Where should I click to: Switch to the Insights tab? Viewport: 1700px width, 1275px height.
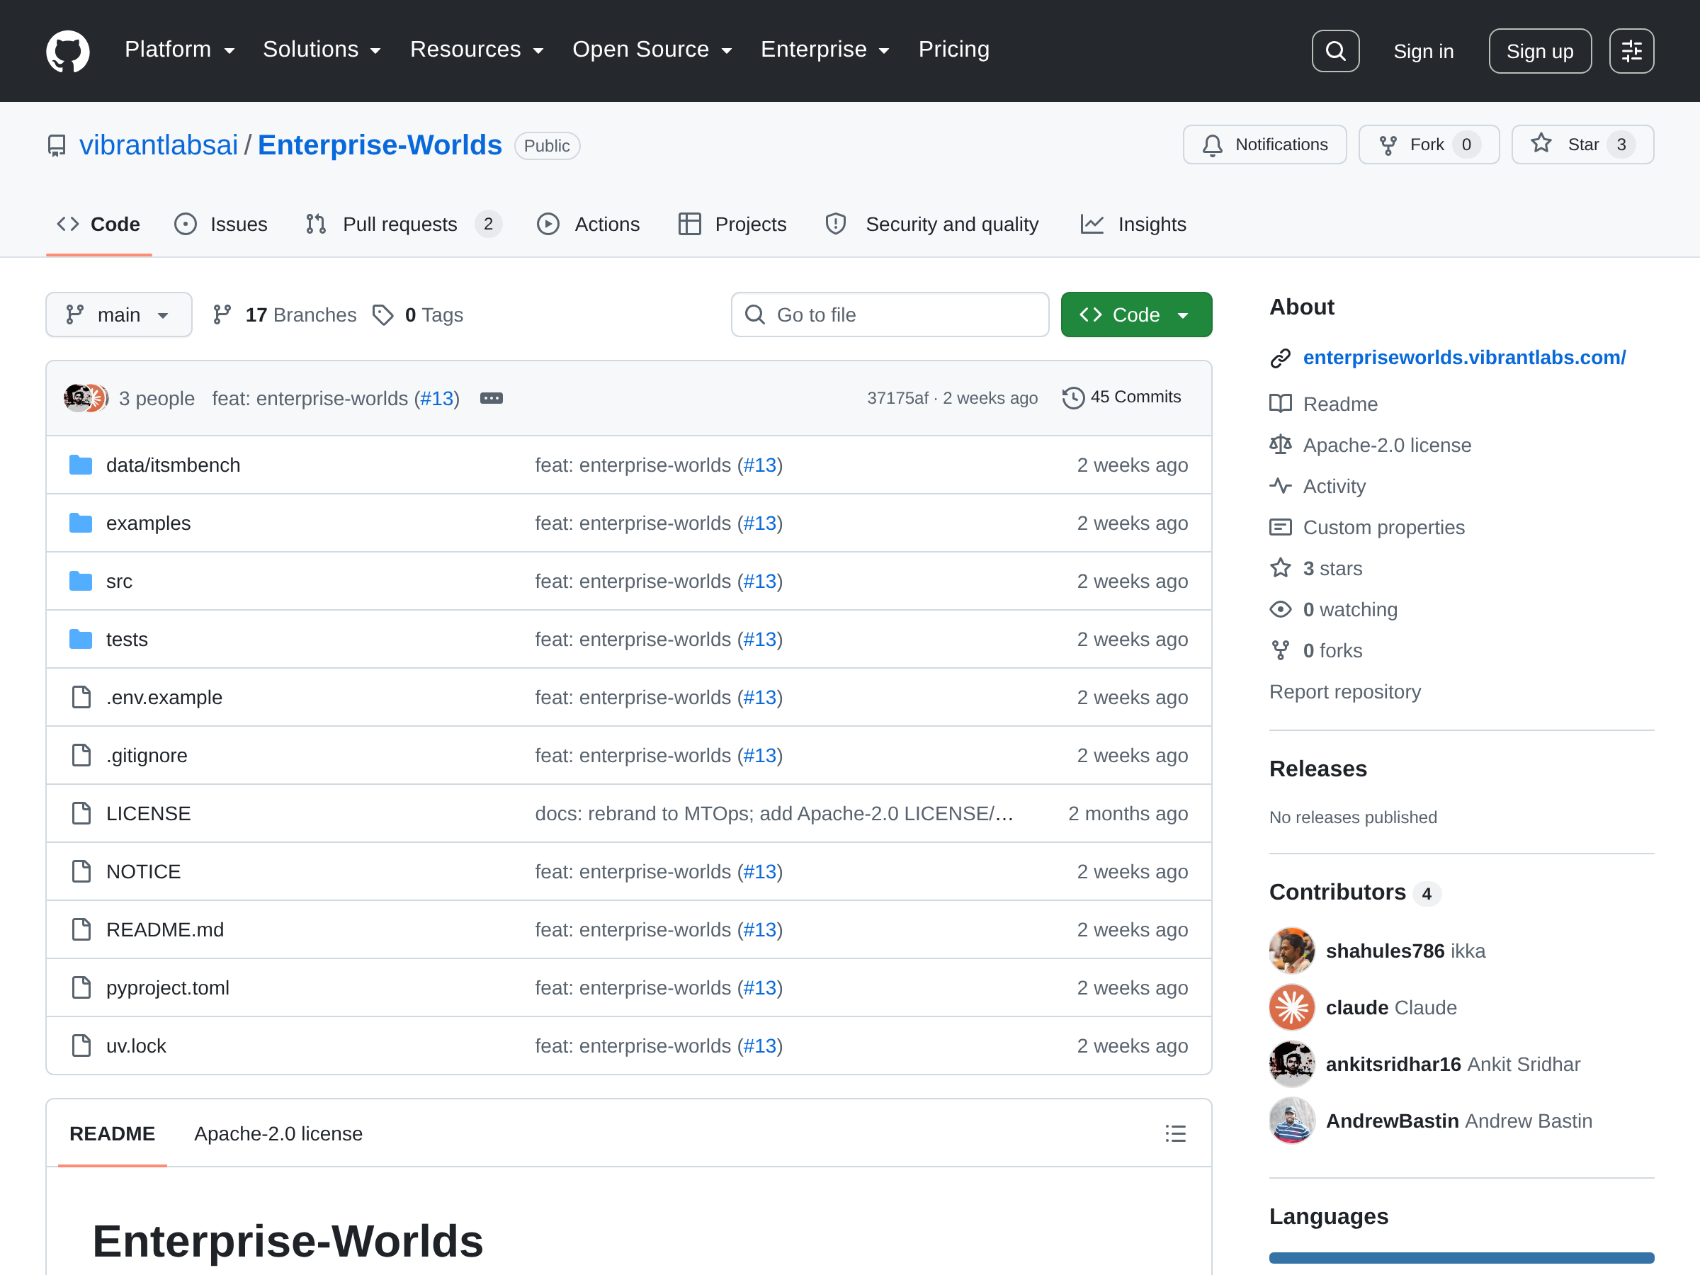pyautogui.click(x=1133, y=225)
